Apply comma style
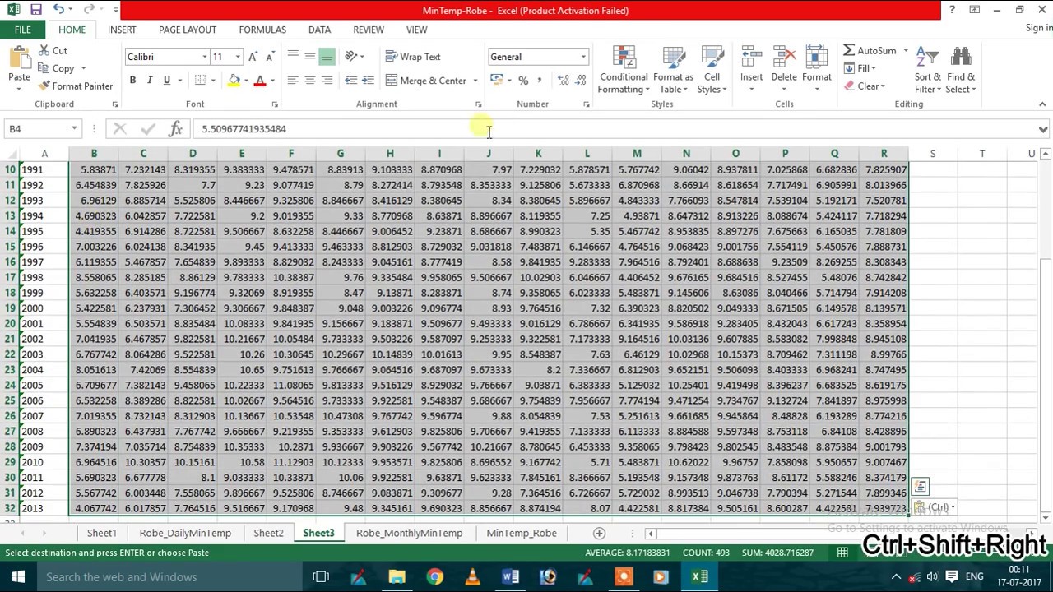This screenshot has width=1053, height=592. point(540,81)
